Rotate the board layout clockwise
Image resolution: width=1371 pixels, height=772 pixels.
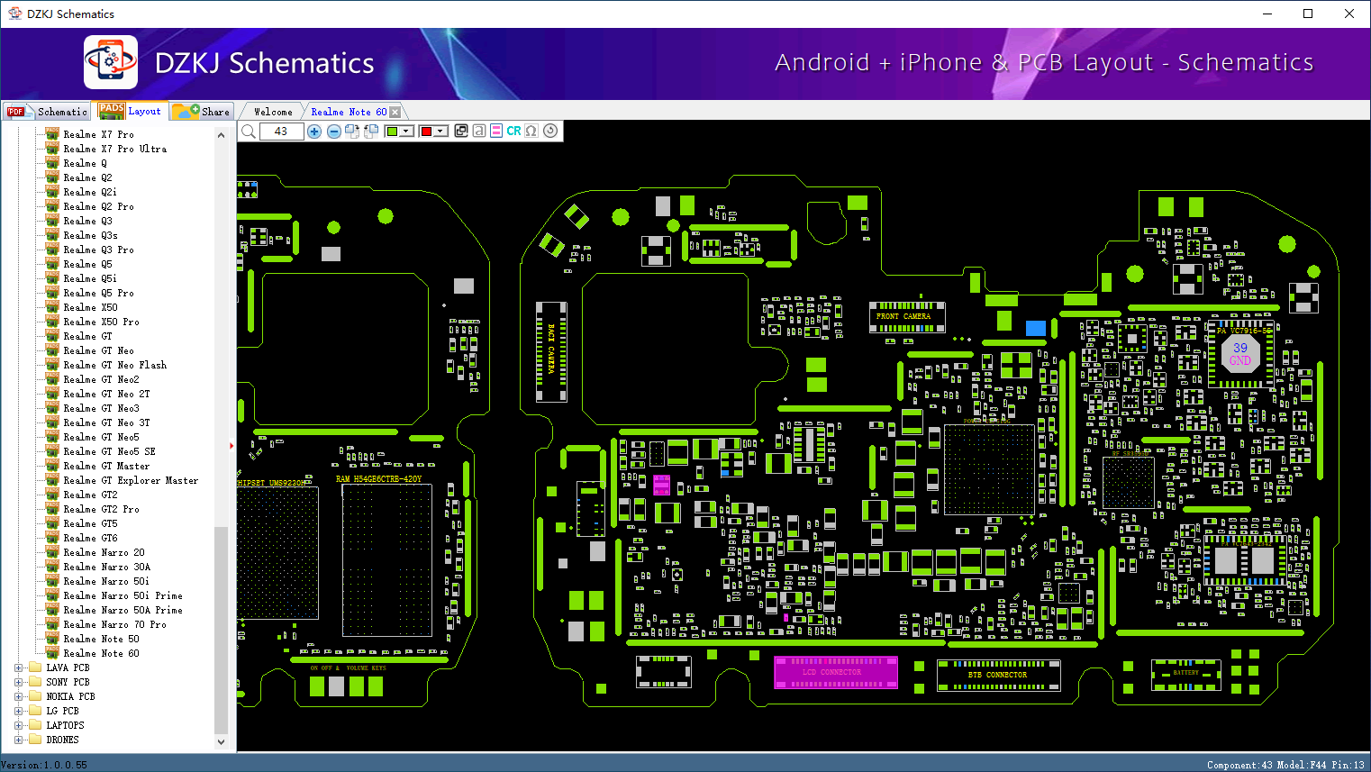click(x=352, y=132)
